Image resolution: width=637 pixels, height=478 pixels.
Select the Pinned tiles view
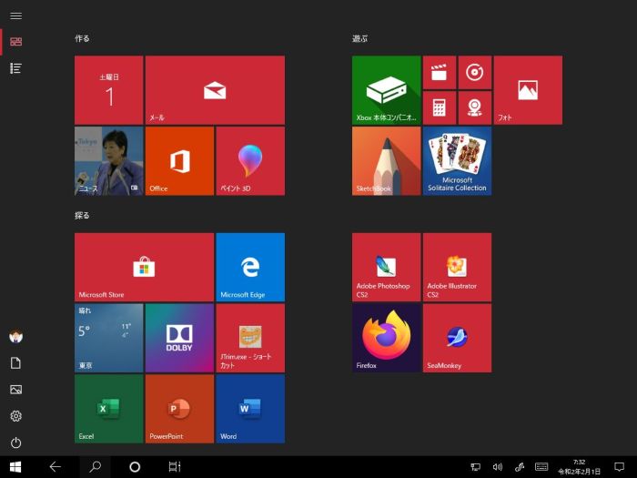coord(15,42)
